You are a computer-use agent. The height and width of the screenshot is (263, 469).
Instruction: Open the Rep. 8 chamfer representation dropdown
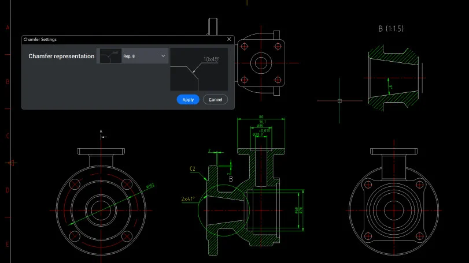point(132,56)
